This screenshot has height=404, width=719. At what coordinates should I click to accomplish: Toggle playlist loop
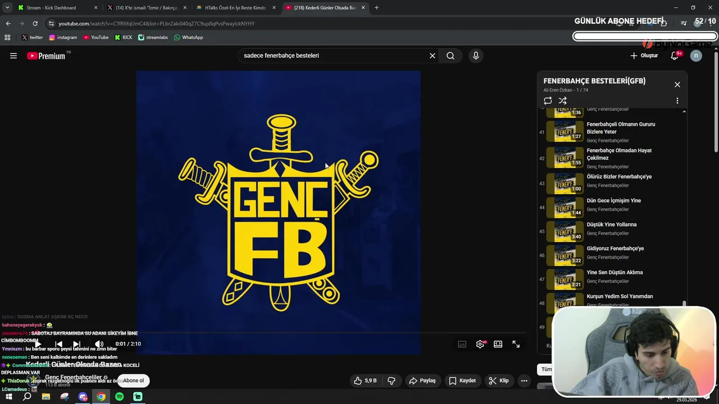(548, 100)
